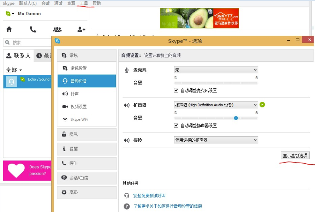This screenshot has width=315, height=212.
Task: Select 视频设置 in the options sidebar
Action: [87, 106]
